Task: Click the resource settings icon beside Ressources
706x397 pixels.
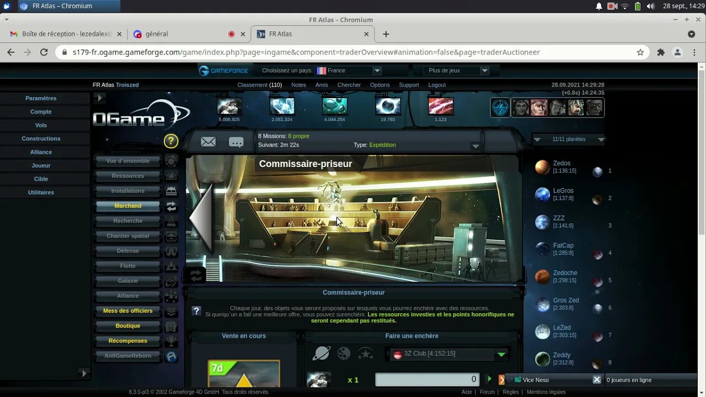Action: click(172, 176)
